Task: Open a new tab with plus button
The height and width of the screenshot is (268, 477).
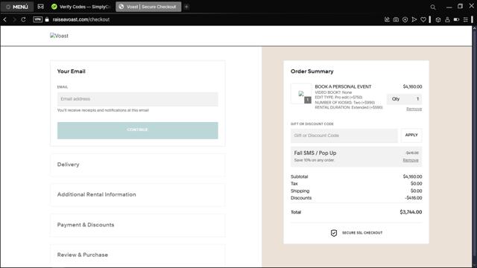Action: pyautogui.click(x=186, y=7)
